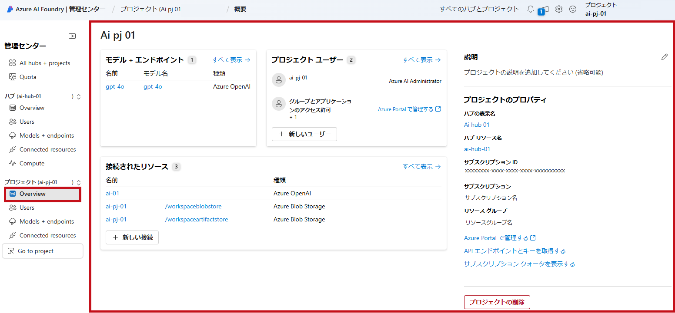Open the Ai hub 01 display name link
The width and height of the screenshot is (675, 313).
477,125
